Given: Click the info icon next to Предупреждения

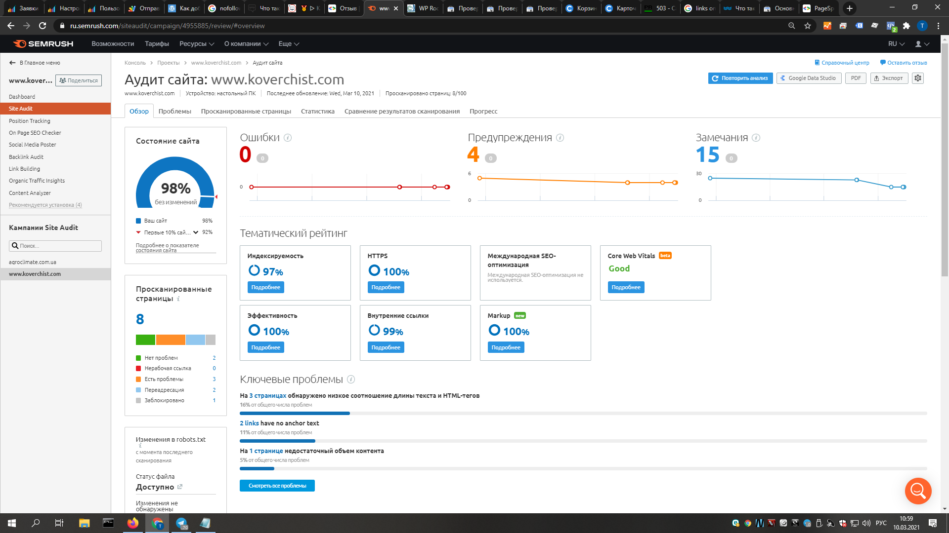Looking at the screenshot, I should pos(560,138).
